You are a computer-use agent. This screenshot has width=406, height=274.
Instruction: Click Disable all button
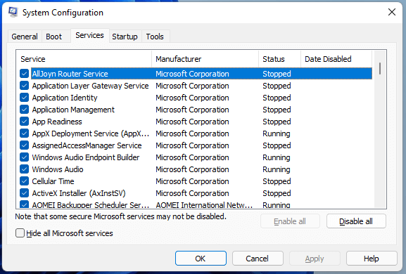[x=356, y=221]
